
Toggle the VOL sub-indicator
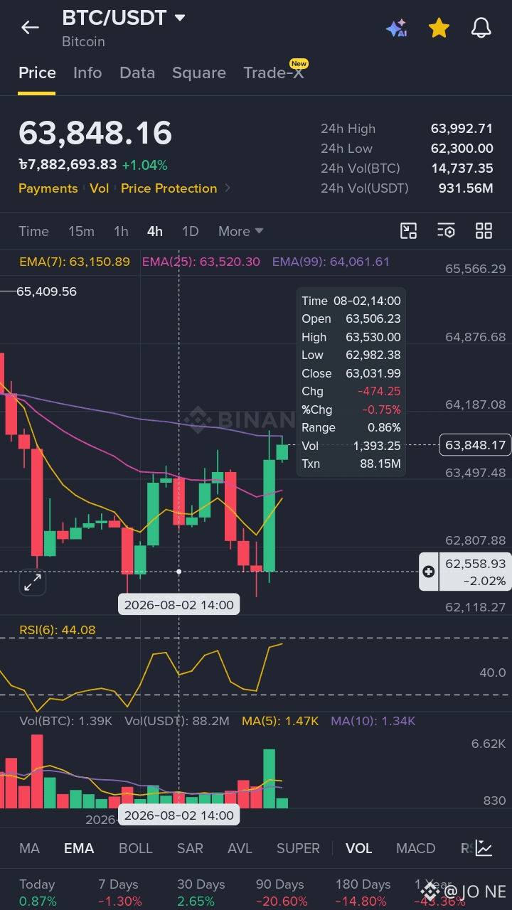[x=358, y=848]
